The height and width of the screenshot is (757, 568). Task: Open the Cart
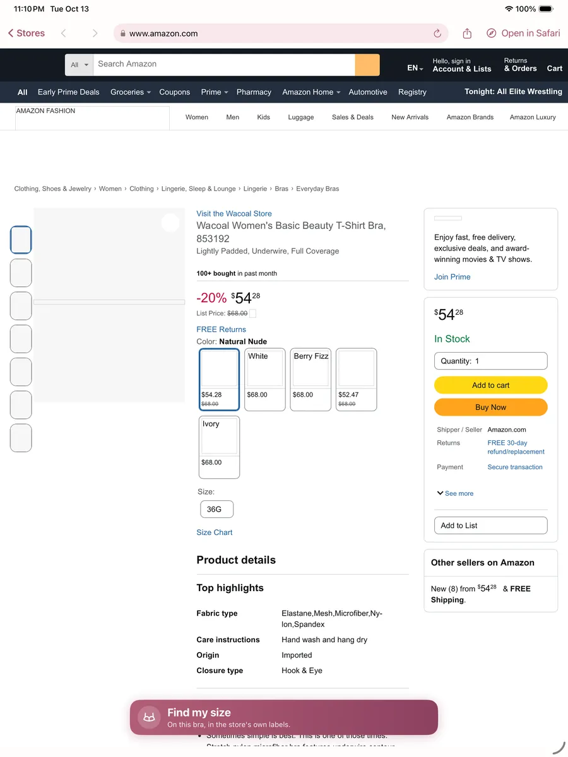coord(555,68)
